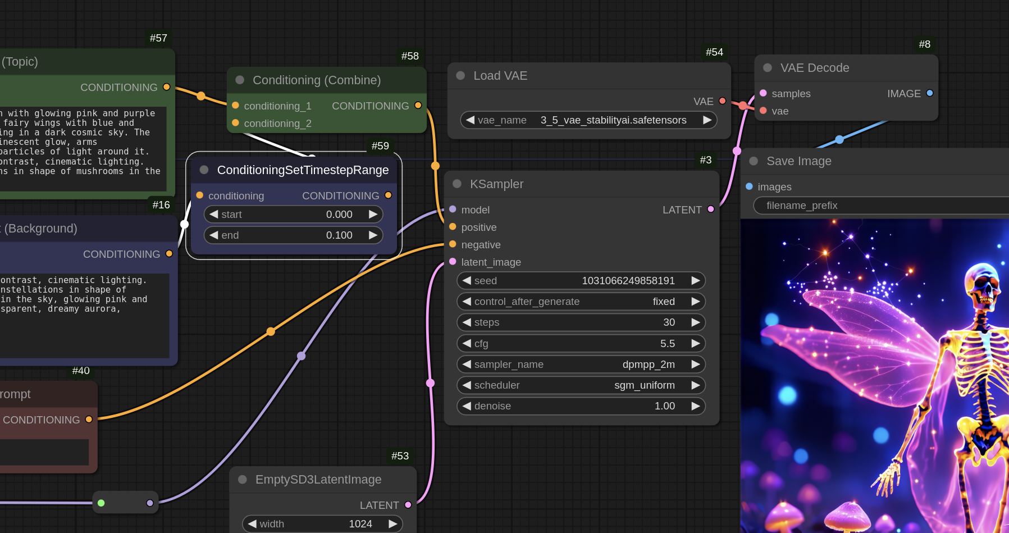Open the sampler_name dropdown showing dpmpp_2m

tap(581, 365)
